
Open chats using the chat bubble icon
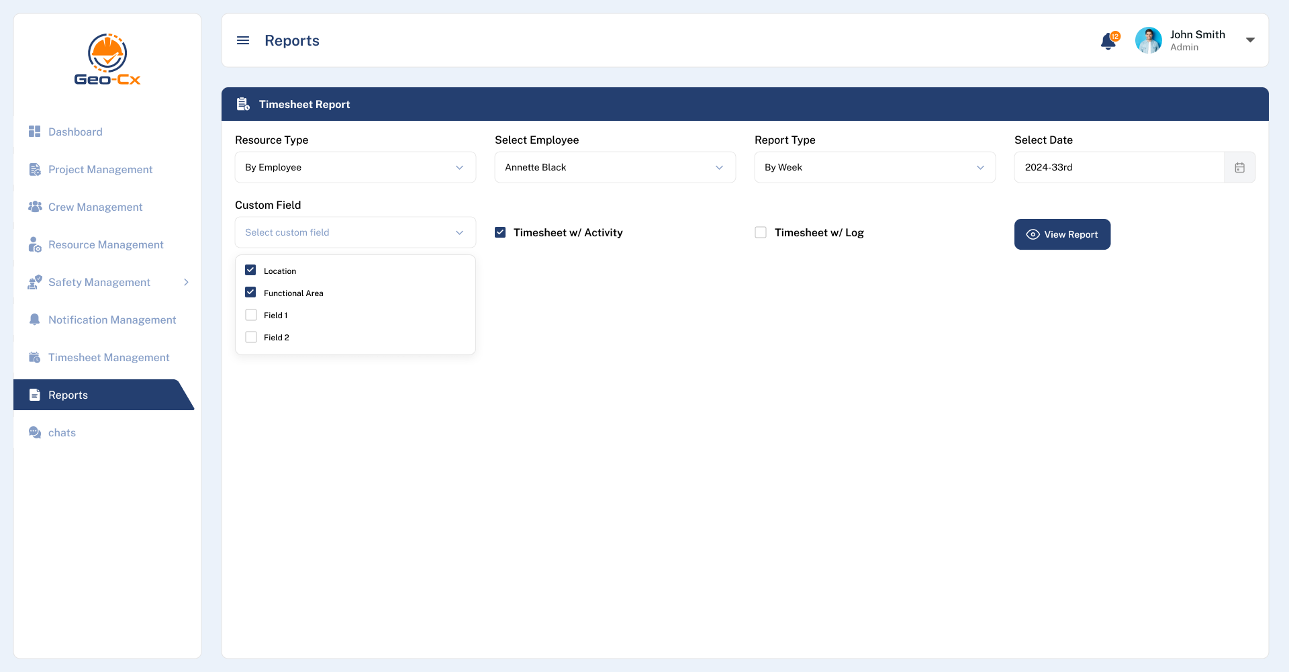coord(35,432)
